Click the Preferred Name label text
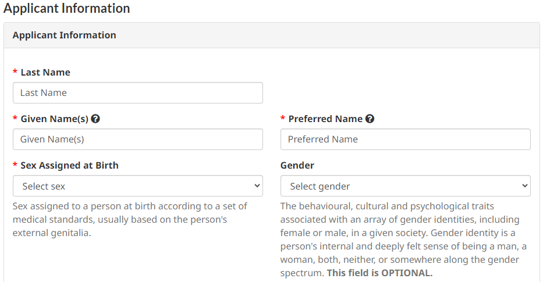Screen dimensions: 543x282 [325, 119]
